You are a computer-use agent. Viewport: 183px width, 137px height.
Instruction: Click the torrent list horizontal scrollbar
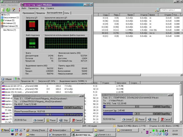click(117, 75)
